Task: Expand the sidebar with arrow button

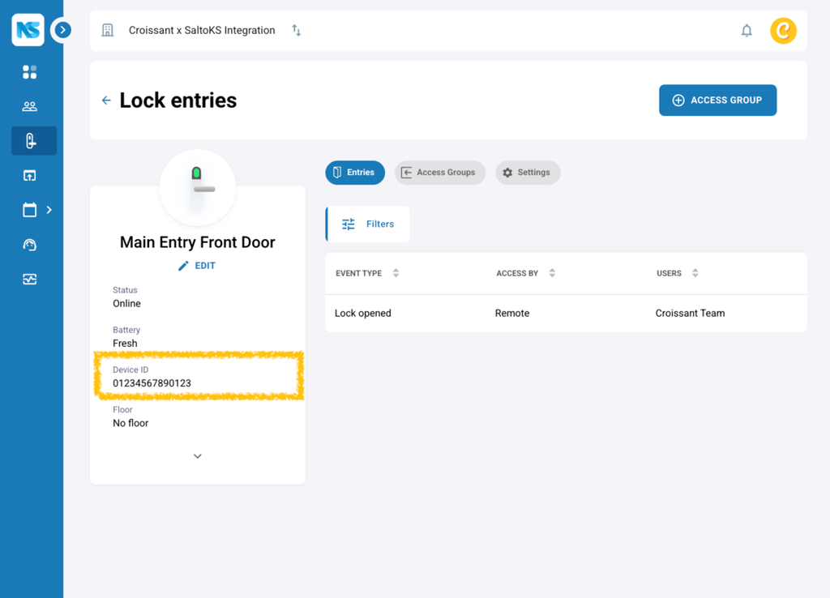Action: pyautogui.click(x=62, y=30)
